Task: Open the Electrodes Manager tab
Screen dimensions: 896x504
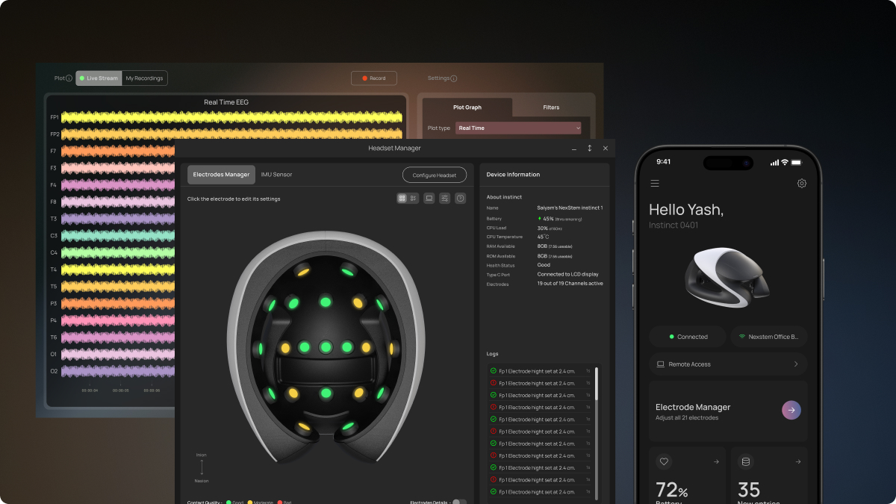Action: [221, 175]
